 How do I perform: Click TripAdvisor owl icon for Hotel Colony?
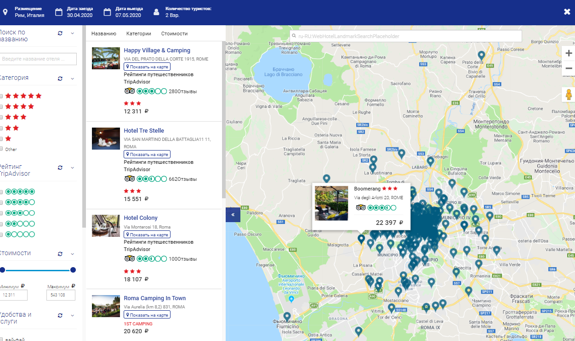coord(129,258)
